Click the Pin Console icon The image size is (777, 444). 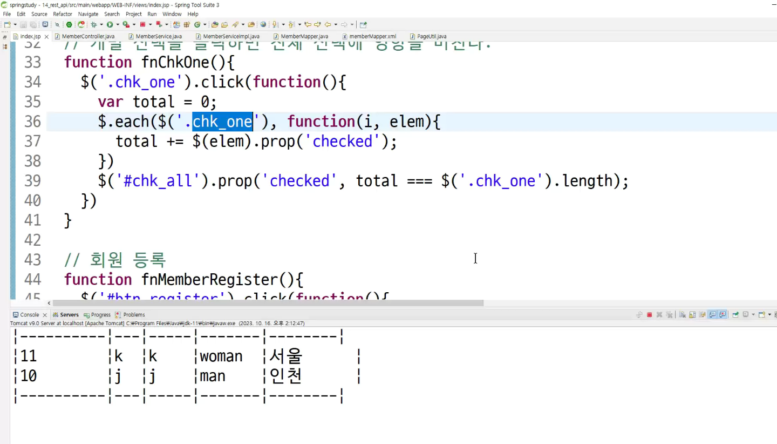click(x=735, y=314)
